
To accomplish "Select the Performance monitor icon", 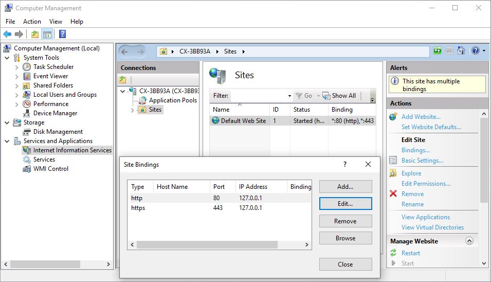I will 27,104.
